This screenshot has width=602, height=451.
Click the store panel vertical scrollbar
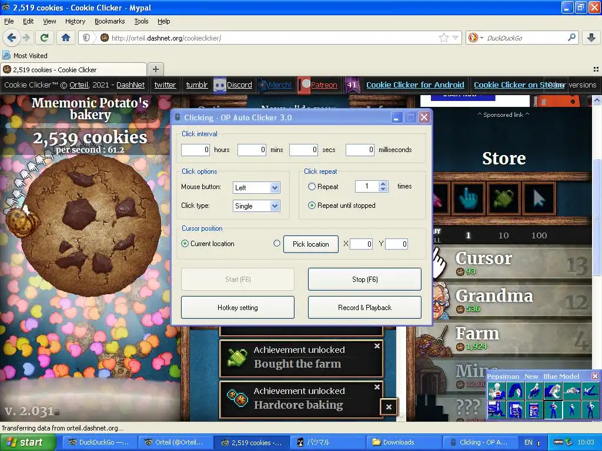(x=597, y=217)
